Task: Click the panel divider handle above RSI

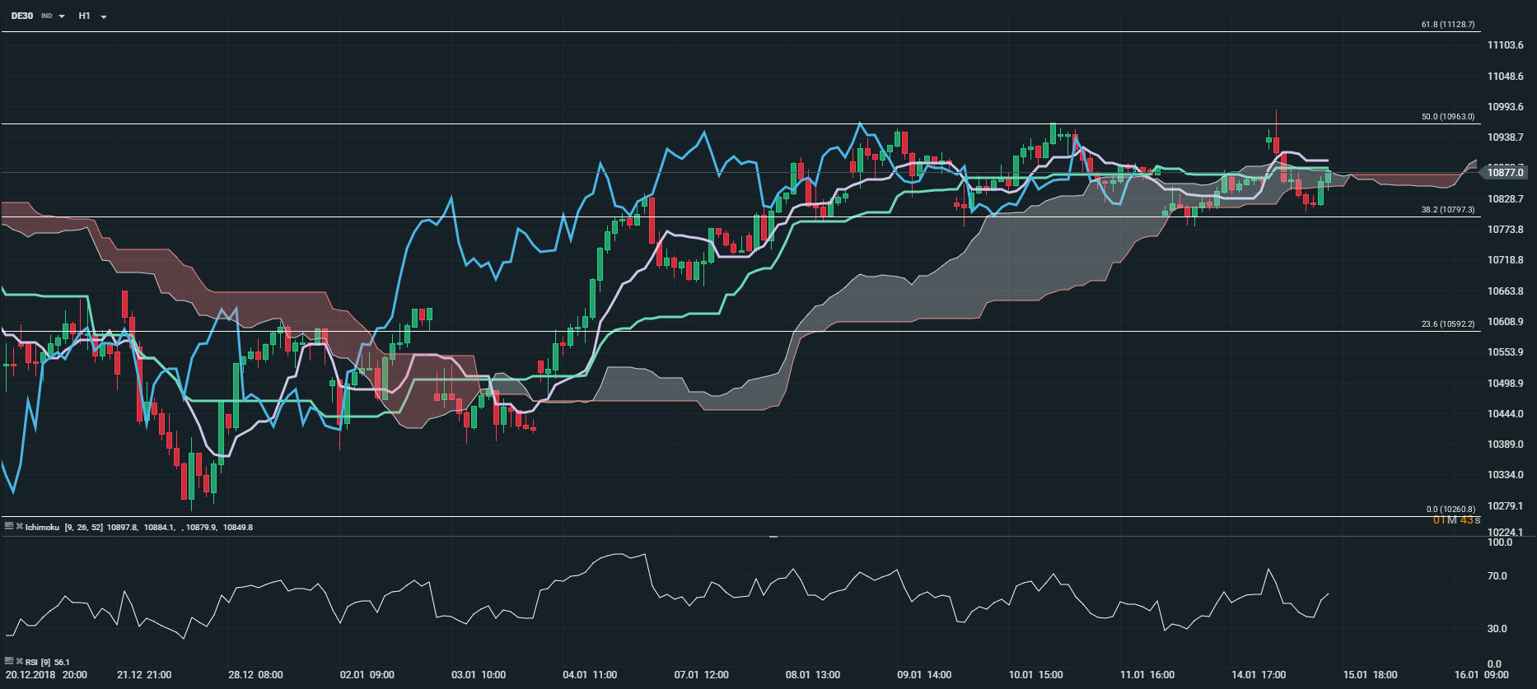Action: 773,537
